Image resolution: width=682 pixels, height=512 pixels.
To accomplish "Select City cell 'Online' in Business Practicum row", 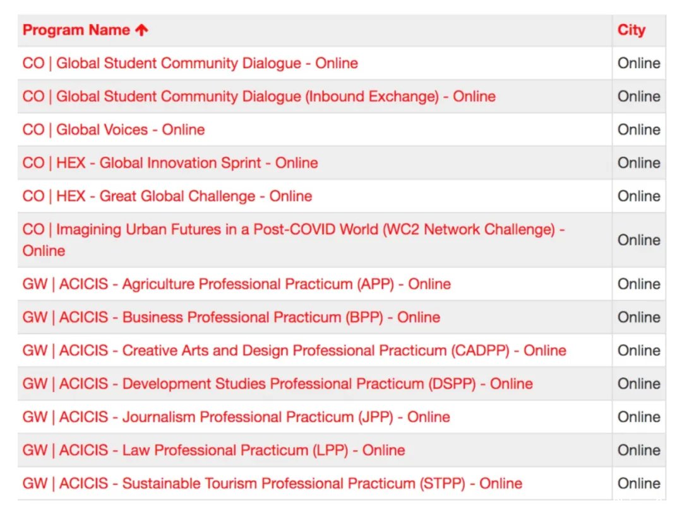I will click(x=639, y=317).
